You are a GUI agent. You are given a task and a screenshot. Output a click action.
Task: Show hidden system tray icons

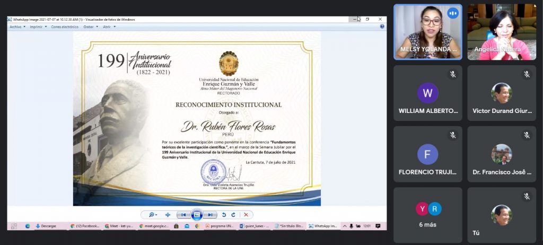(x=345, y=226)
